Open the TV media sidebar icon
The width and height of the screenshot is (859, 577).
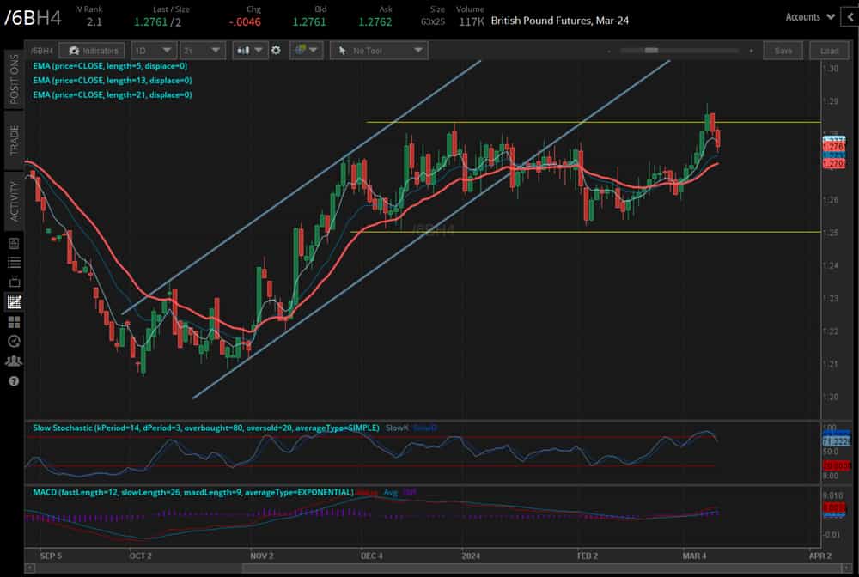pos(14,282)
